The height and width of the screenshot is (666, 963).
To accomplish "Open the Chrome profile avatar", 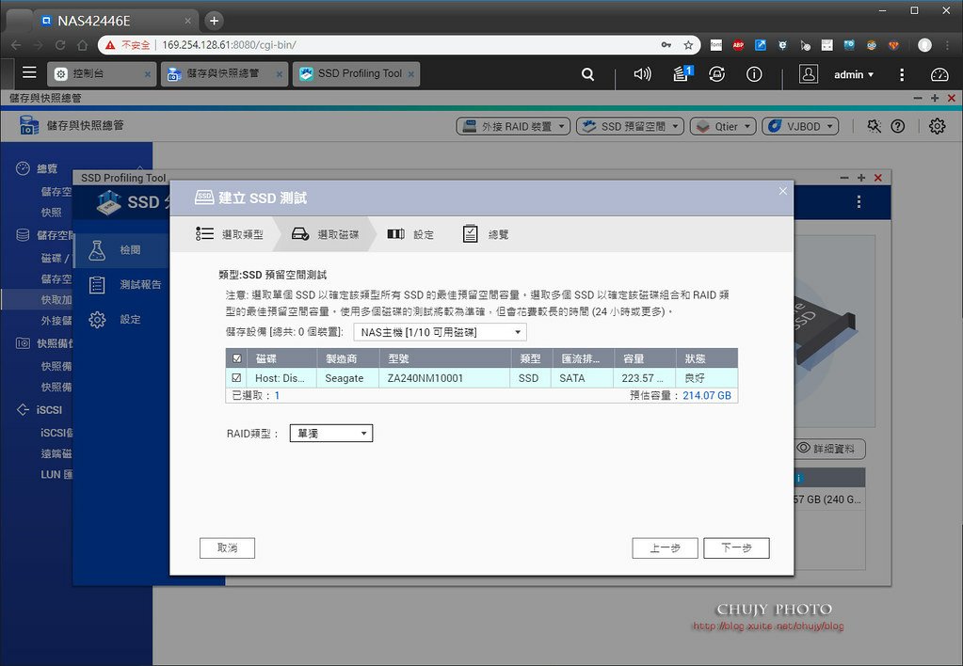I will click(x=925, y=45).
